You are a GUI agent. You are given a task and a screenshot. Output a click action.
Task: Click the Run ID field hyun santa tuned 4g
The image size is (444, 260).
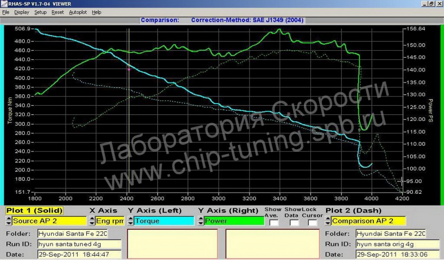(x=79, y=244)
